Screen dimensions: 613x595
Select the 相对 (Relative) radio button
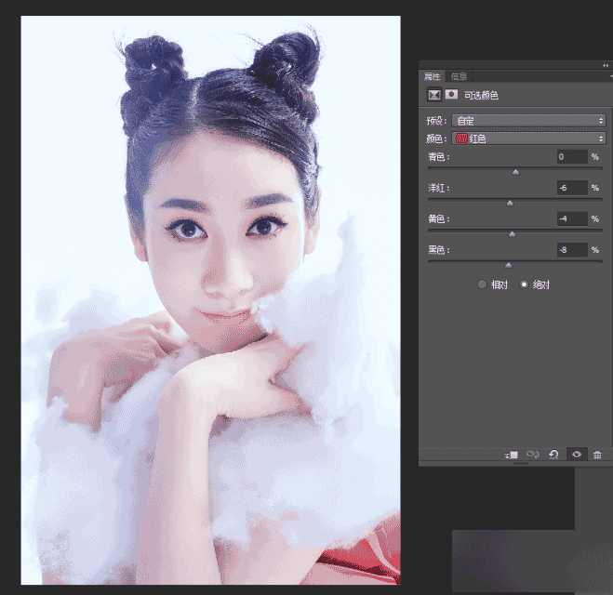click(482, 284)
